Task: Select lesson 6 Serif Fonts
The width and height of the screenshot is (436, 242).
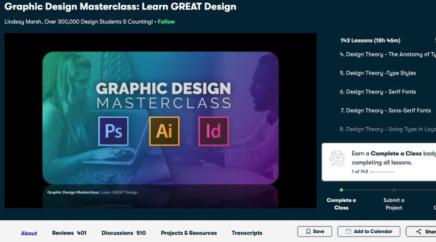Action: [x=377, y=91]
